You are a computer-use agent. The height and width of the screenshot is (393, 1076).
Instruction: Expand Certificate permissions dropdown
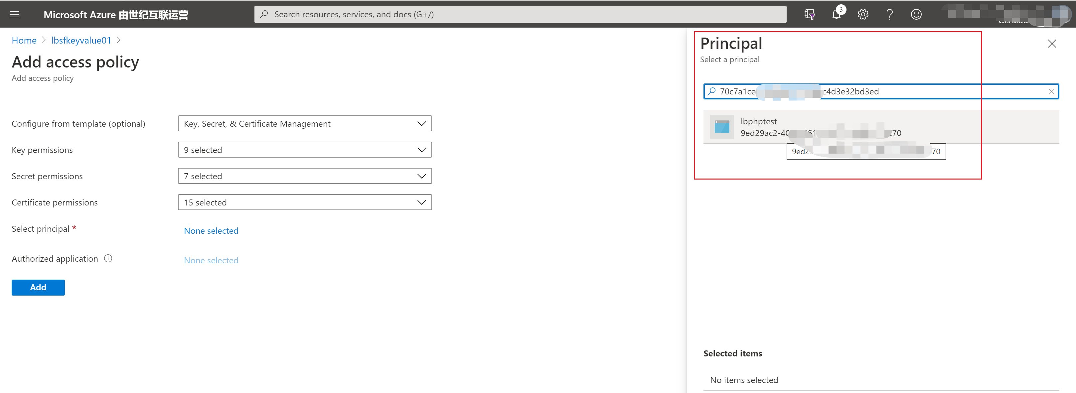[x=304, y=202]
